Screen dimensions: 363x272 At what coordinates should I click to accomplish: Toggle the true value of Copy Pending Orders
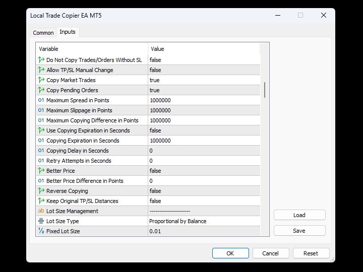pos(204,90)
